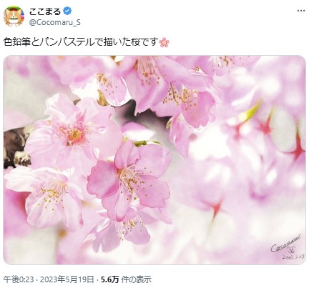Open the more options ellipsis menu
309x293 pixels.
pyautogui.click(x=301, y=11)
